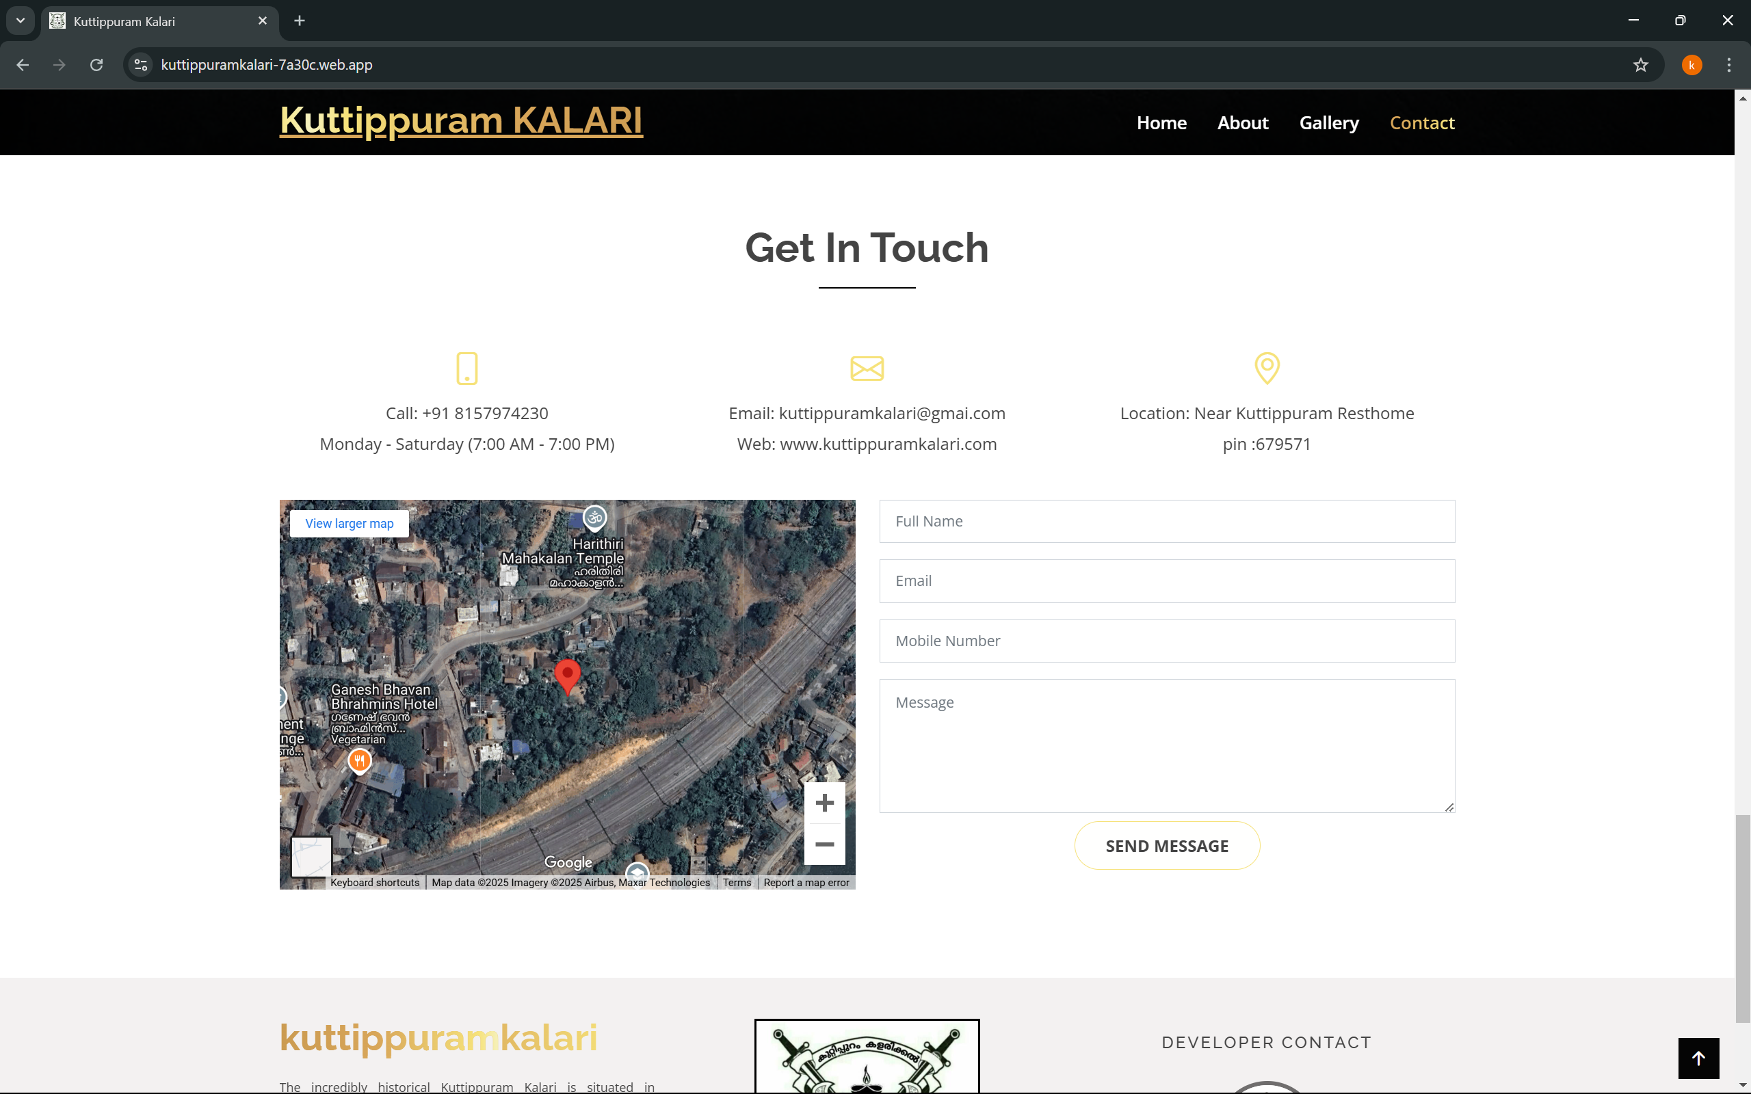
Task: Open Keyboard shortcuts on the map
Action: pyautogui.click(x=375, y=883)
